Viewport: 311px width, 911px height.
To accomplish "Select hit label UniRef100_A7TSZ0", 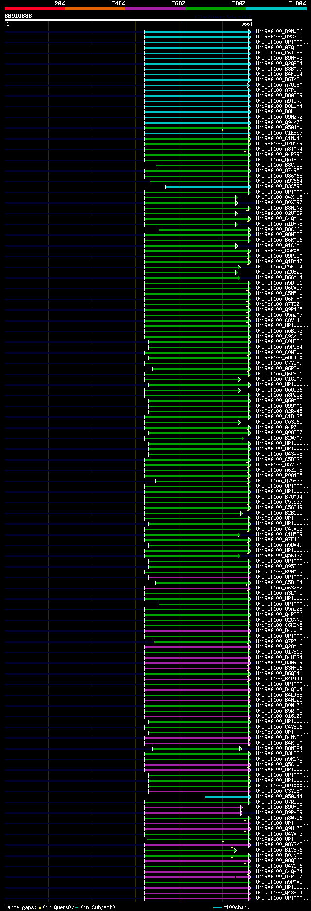I will pos(279,304).
